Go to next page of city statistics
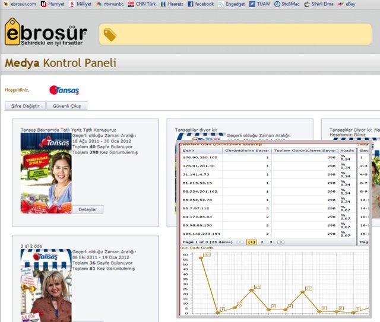The height and width of the screenshot is (322, 380). click(x=281, y=242)
